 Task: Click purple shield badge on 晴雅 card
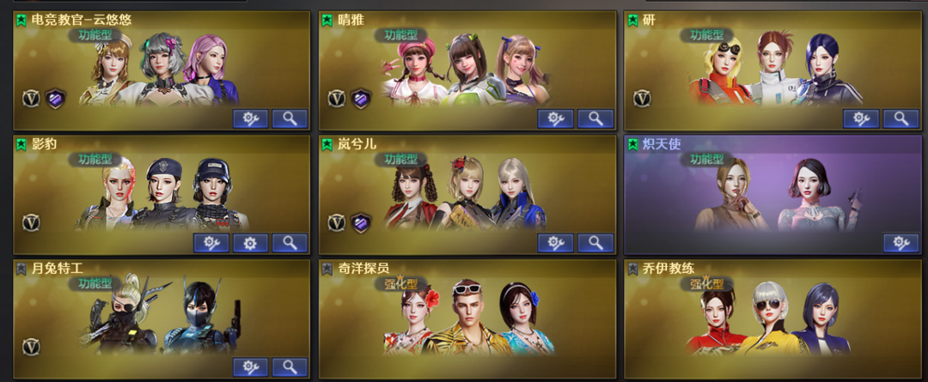360,98
